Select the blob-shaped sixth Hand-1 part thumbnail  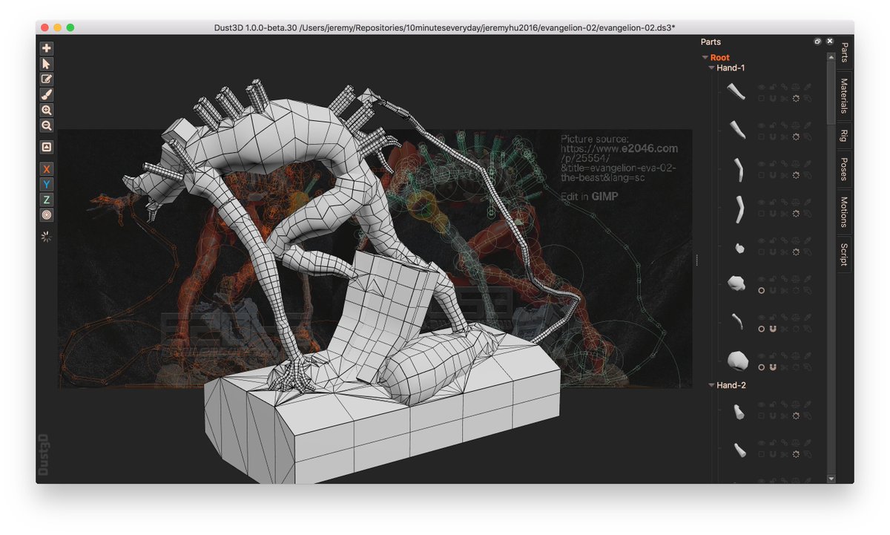click(x=736, y=283)
